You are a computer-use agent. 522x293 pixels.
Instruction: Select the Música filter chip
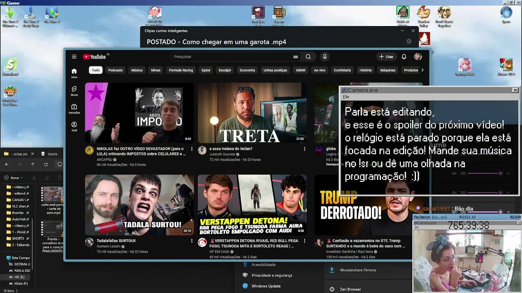(137, 70)
